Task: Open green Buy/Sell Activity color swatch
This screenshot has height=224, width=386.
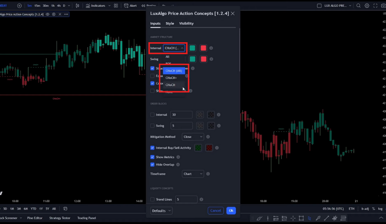Action: click(x=198, y=148)
